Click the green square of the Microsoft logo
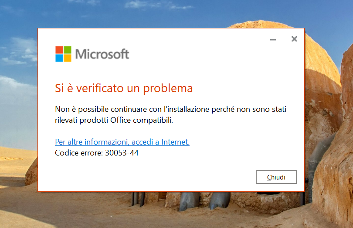353x228 pixels. pos(67,49)
